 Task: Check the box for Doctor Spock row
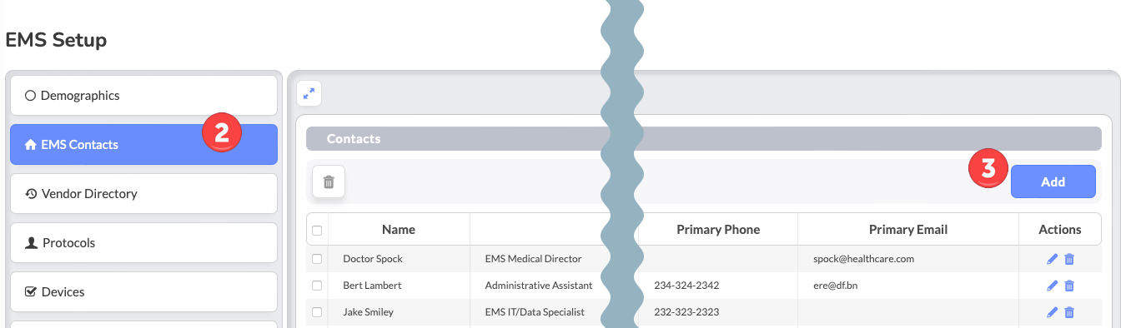click(317, 259)
